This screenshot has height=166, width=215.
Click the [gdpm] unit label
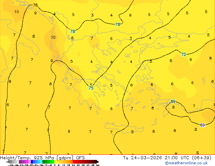[x=65, y=158]
